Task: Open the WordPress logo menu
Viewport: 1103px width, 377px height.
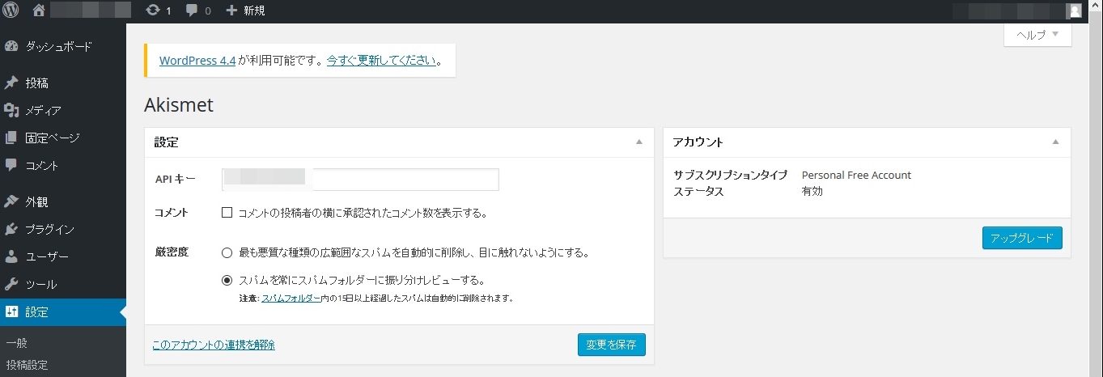Action: click(11, 11)
